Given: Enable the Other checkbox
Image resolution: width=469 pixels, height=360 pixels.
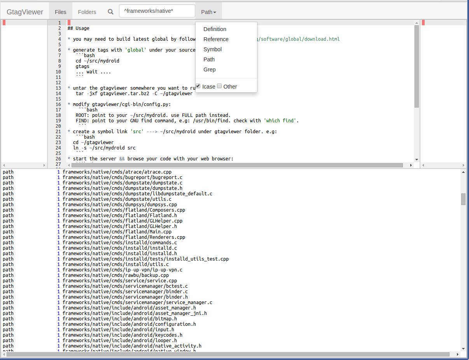Looking at the screenshot, I should (219, 86).
